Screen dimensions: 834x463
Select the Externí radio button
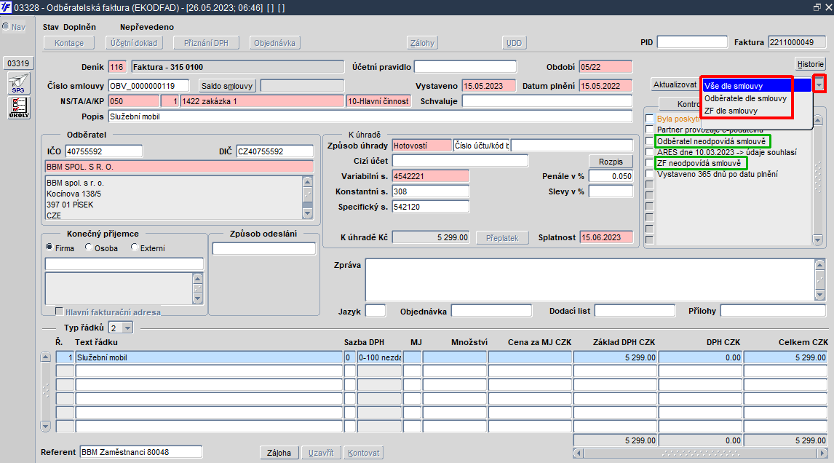click(135, 248)
